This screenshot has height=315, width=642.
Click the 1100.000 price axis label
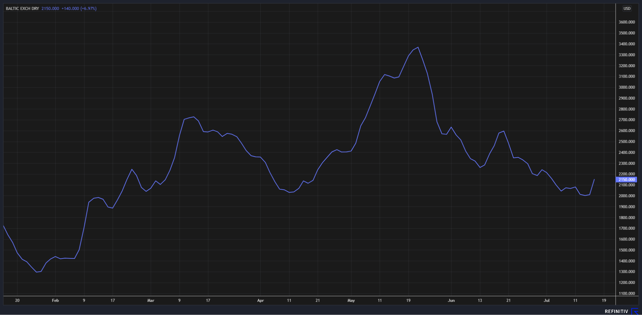[627, 294]
